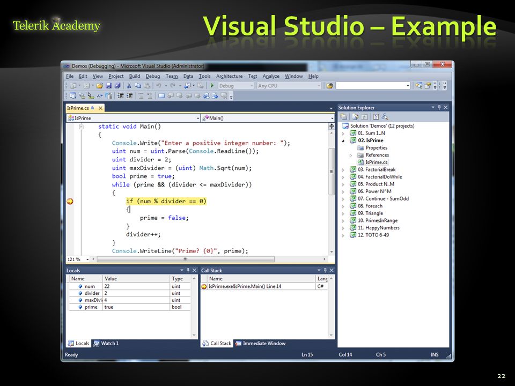Collapse the 02. IsPrime project

click(343, 140)
